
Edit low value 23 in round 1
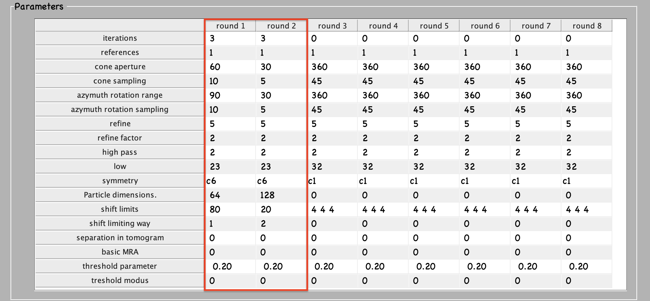(230, 167)
